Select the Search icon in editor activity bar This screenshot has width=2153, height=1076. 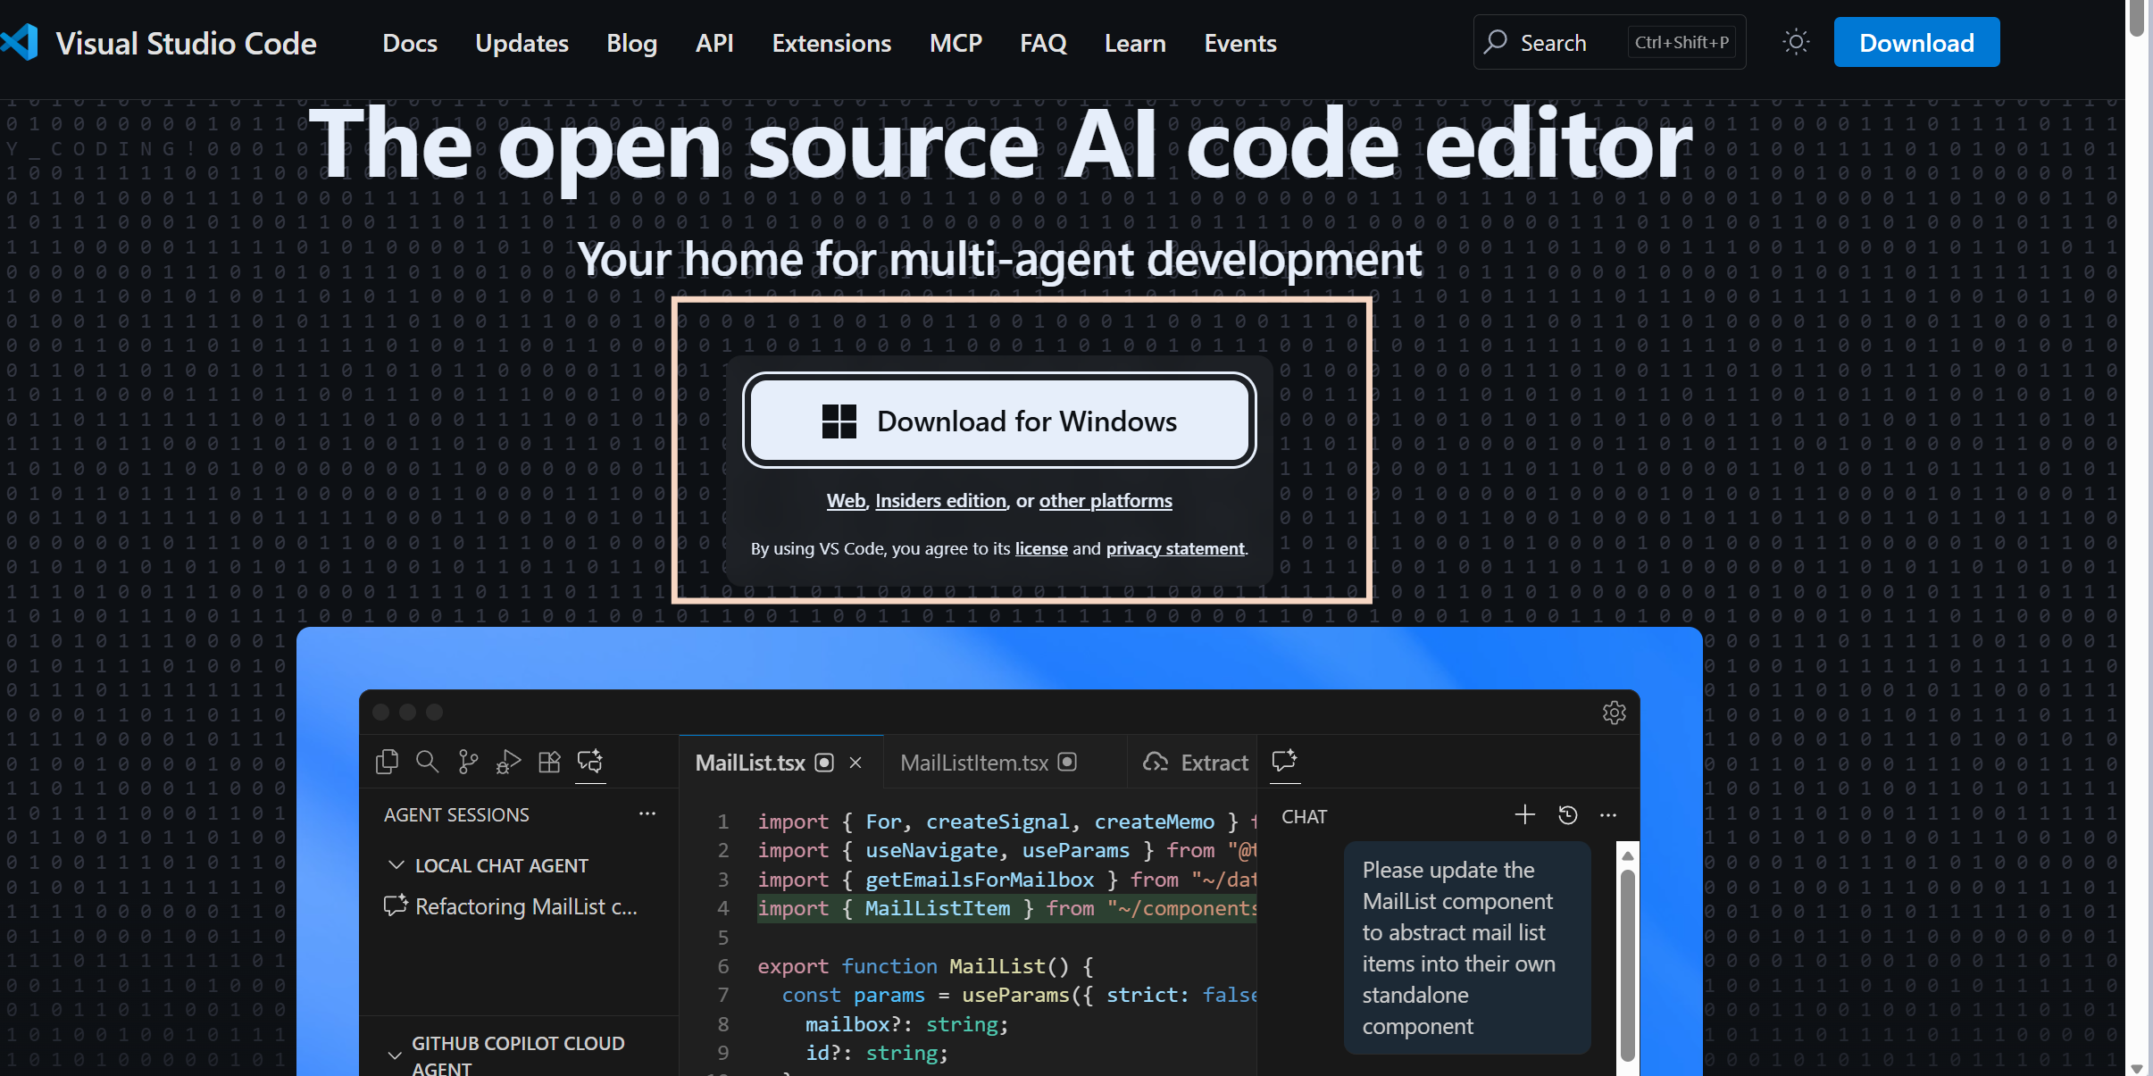click(x=428, y=762)
